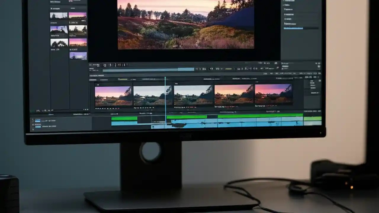Open the sequence tab above the timeline
The height and width of the screenshot is (213, 379).
95,75
